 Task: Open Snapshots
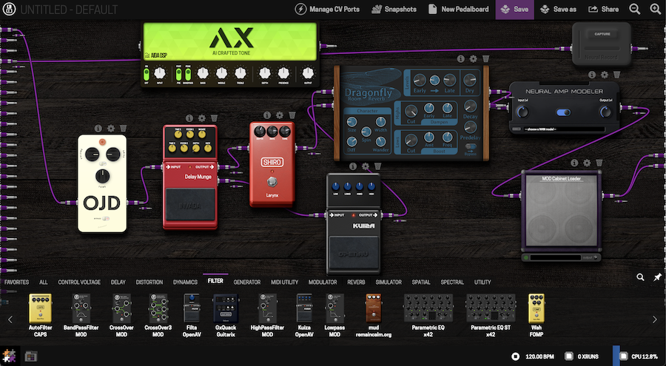point(394,9)
